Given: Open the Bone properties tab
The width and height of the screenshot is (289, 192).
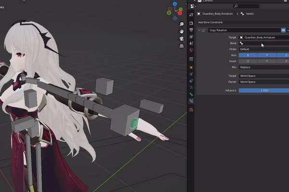Looking at the screenshot, I should coord(191,95).
